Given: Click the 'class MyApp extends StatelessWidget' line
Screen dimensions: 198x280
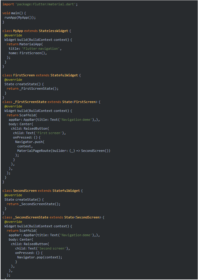Looking at the screenshot, I should click(37, 31).
